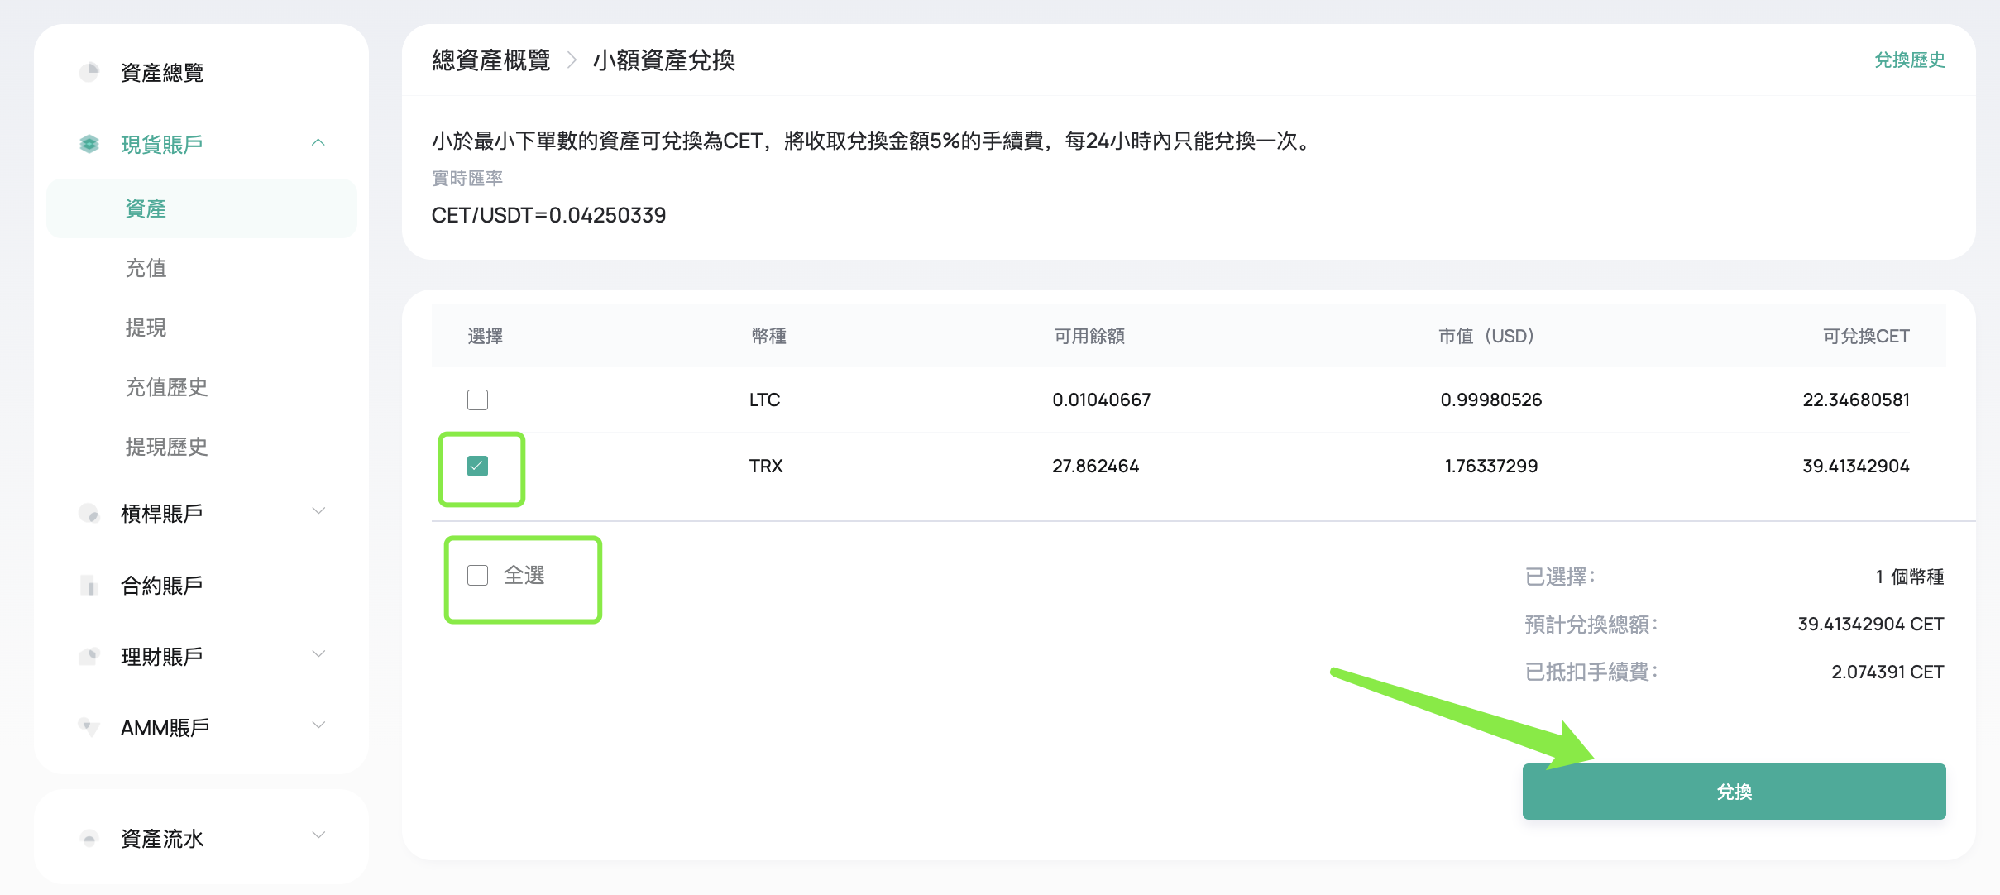Expand the 資產流水 chevron

318,835
